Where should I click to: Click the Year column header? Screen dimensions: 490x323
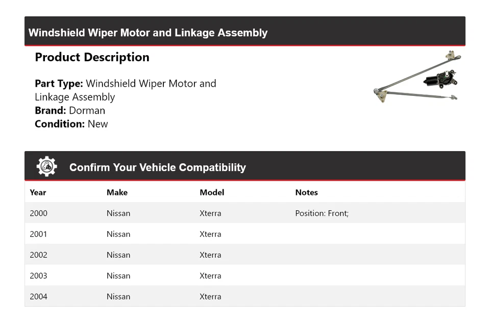tap(38, 192)
